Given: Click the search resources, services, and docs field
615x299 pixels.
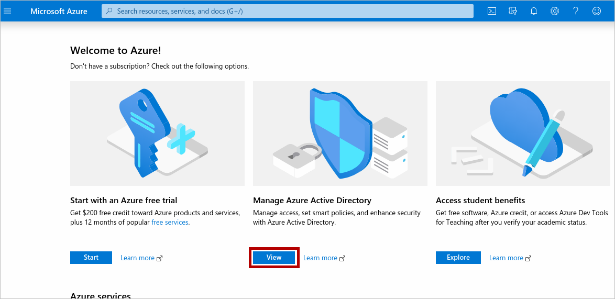Looking at the screenshot, I should 288,11.
